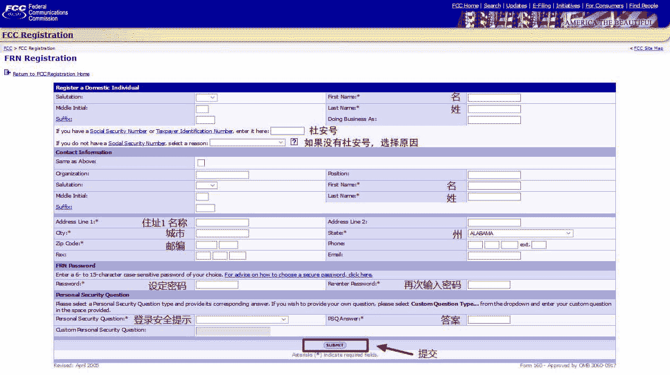
Task: Click the Social Security Number link in select-a-reason line
Action: click(x=137, y=143)
